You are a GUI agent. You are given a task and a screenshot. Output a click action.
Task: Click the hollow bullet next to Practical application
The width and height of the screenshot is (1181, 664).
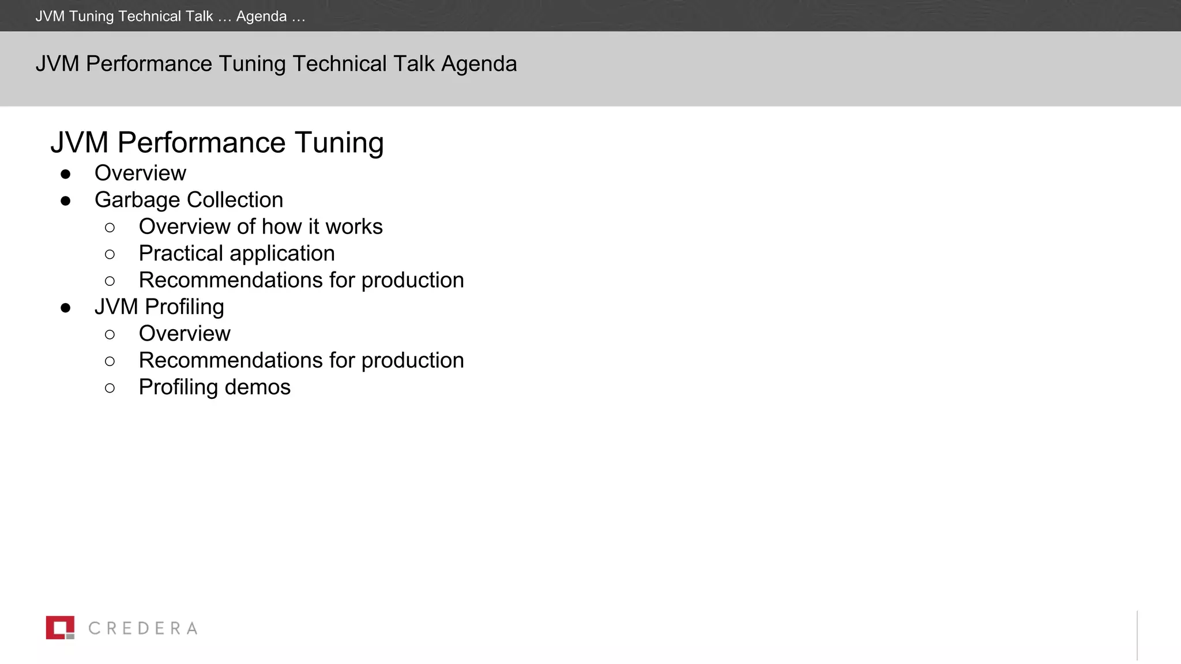pyautogui.click(x=110, y=254)
